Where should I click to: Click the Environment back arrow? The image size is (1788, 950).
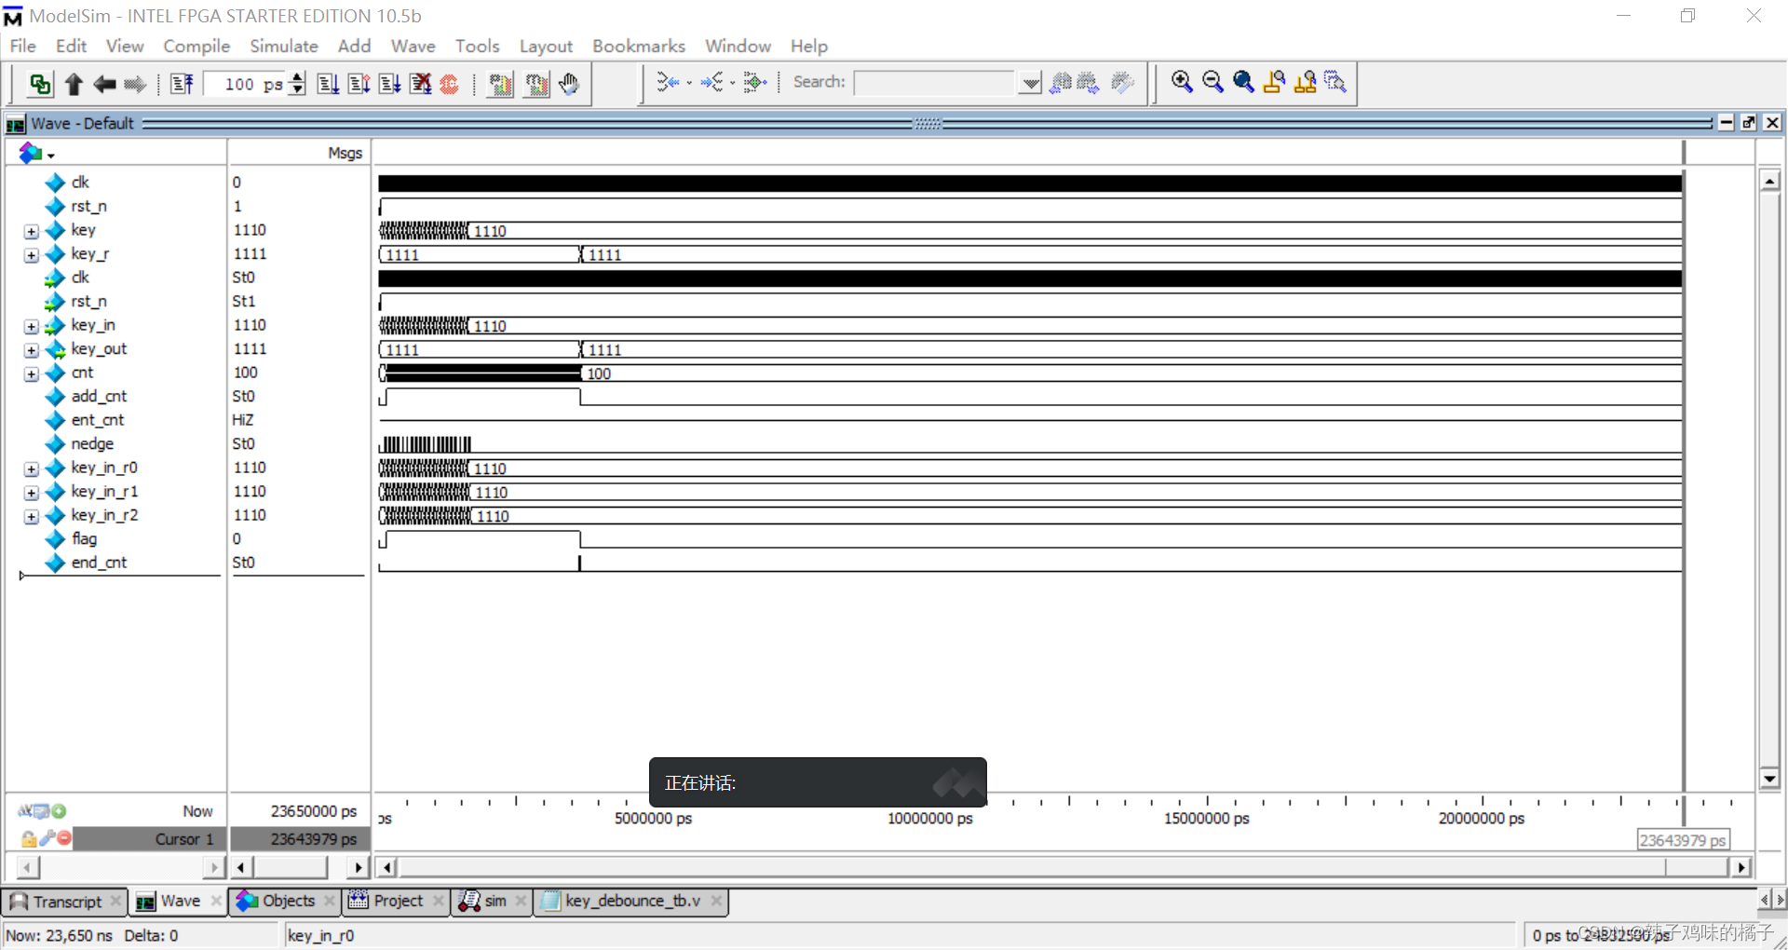104,84
